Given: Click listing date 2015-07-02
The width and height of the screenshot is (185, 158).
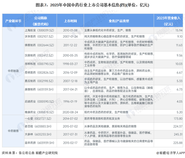Looking at the screenshot, I should (x=70, y=126).
